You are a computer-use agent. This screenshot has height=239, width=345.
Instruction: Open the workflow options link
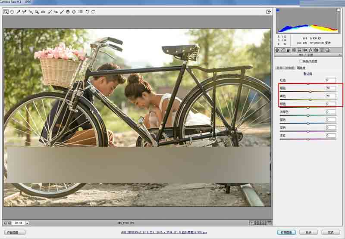pos(164,232)
